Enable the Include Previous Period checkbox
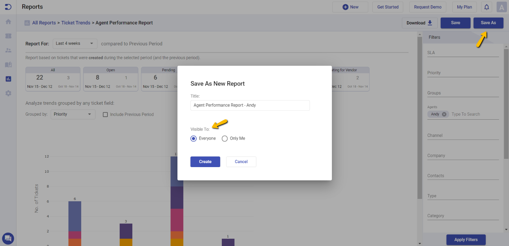The image size is (509, 246). point(105,114)
